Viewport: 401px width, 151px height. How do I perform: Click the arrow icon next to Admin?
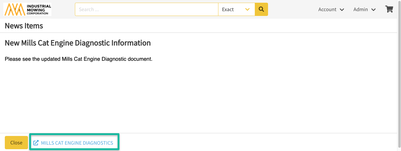coord(373,10)
